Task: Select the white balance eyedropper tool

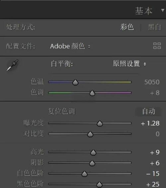Action: pyautogui.click(x=12, y=65)
